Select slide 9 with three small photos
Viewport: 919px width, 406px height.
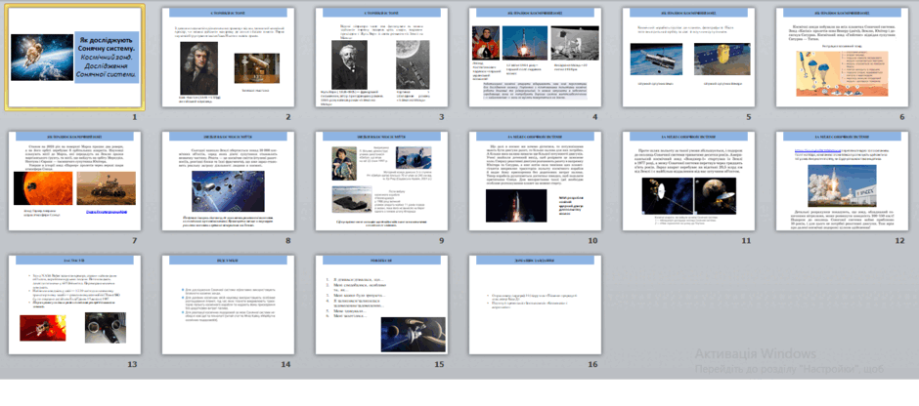click(381, 181)
